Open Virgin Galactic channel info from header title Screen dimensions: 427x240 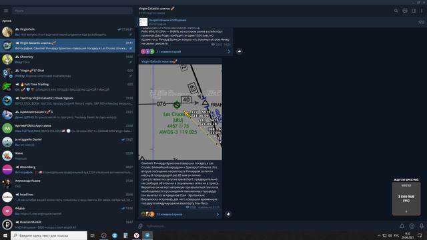(x=157, y=9)
